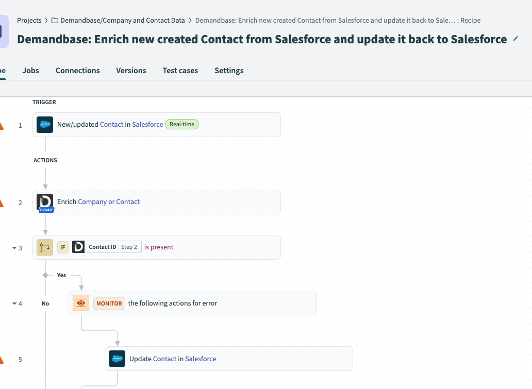Image resolution: width=532 pixels, height=389 pixels.
Task: Navigate to Projects in breadcrumb
Action: pos(29,21)
